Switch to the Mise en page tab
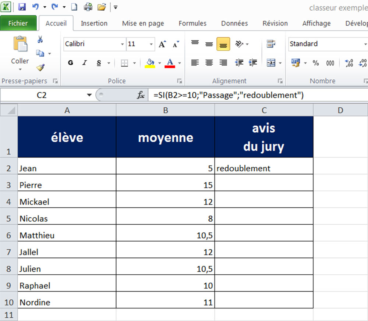The image size is (368, 321). click(143, 23)
